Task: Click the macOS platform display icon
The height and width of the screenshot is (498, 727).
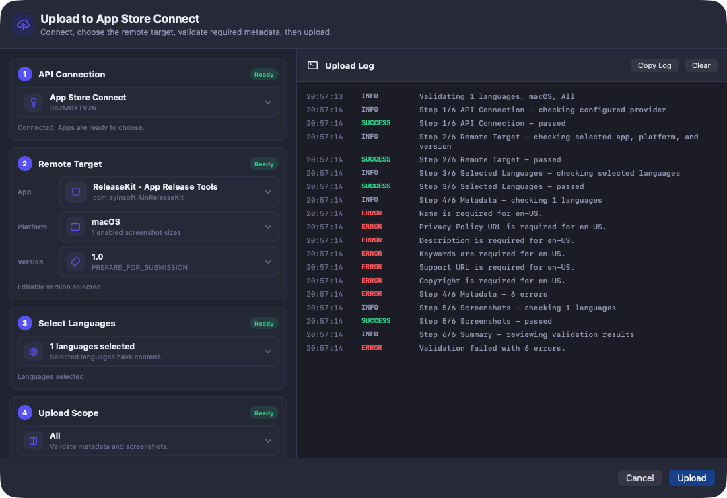Action: [75, 227]
